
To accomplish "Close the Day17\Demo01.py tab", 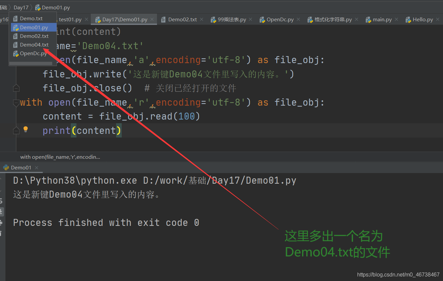I will point(152,20).
